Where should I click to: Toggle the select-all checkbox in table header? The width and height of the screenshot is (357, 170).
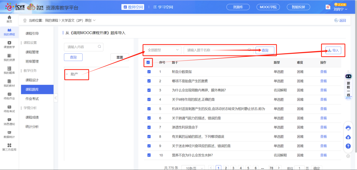click(148, 62)
